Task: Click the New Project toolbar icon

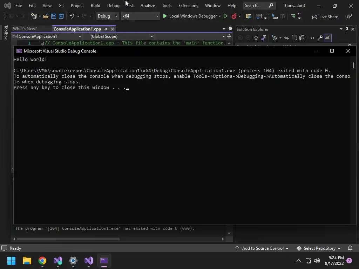Action: (34, 16)
